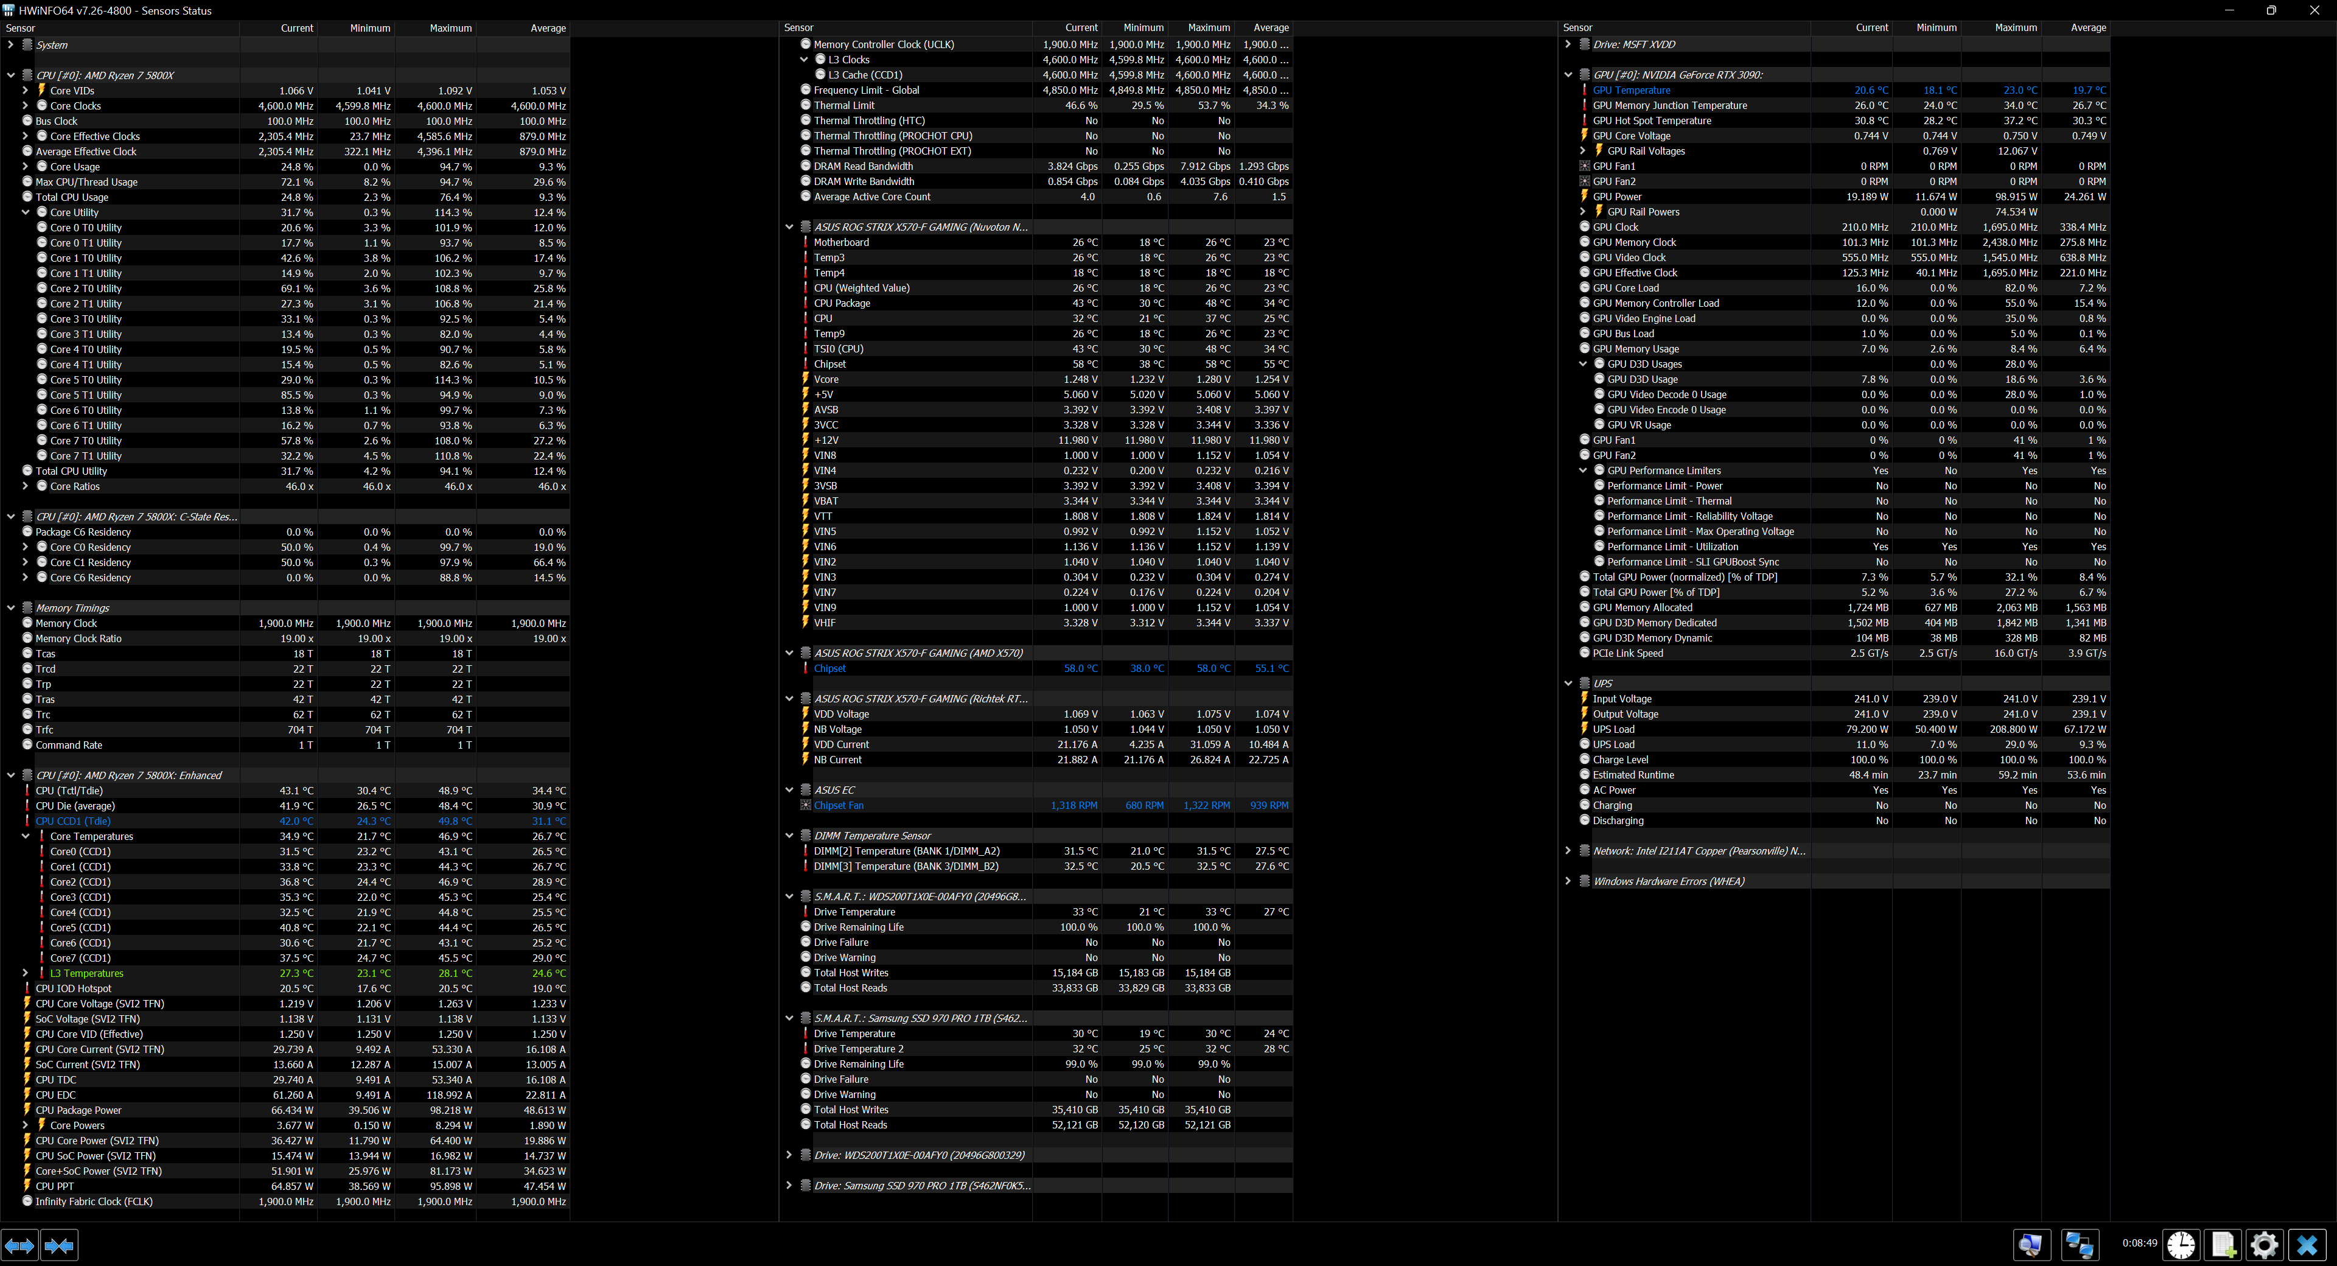
Task: Click circle icon beside Thermal Limit
Action: (805, 105)
